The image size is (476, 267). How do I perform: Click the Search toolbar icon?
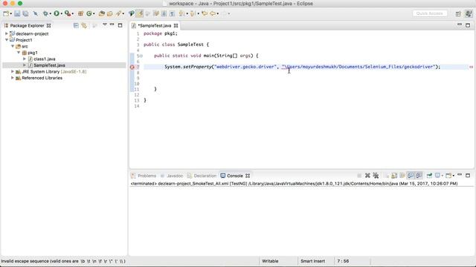click(x=118, y=13)
